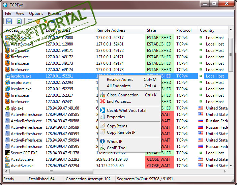237x185 pixels.
Task: Click the Russian flag in the :50588 row
Action: [x=201, y=121]
